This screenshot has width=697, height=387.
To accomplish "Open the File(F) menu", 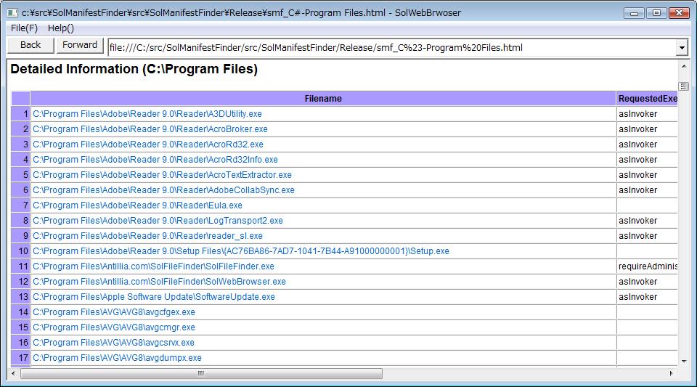I will tap(24, 28).
